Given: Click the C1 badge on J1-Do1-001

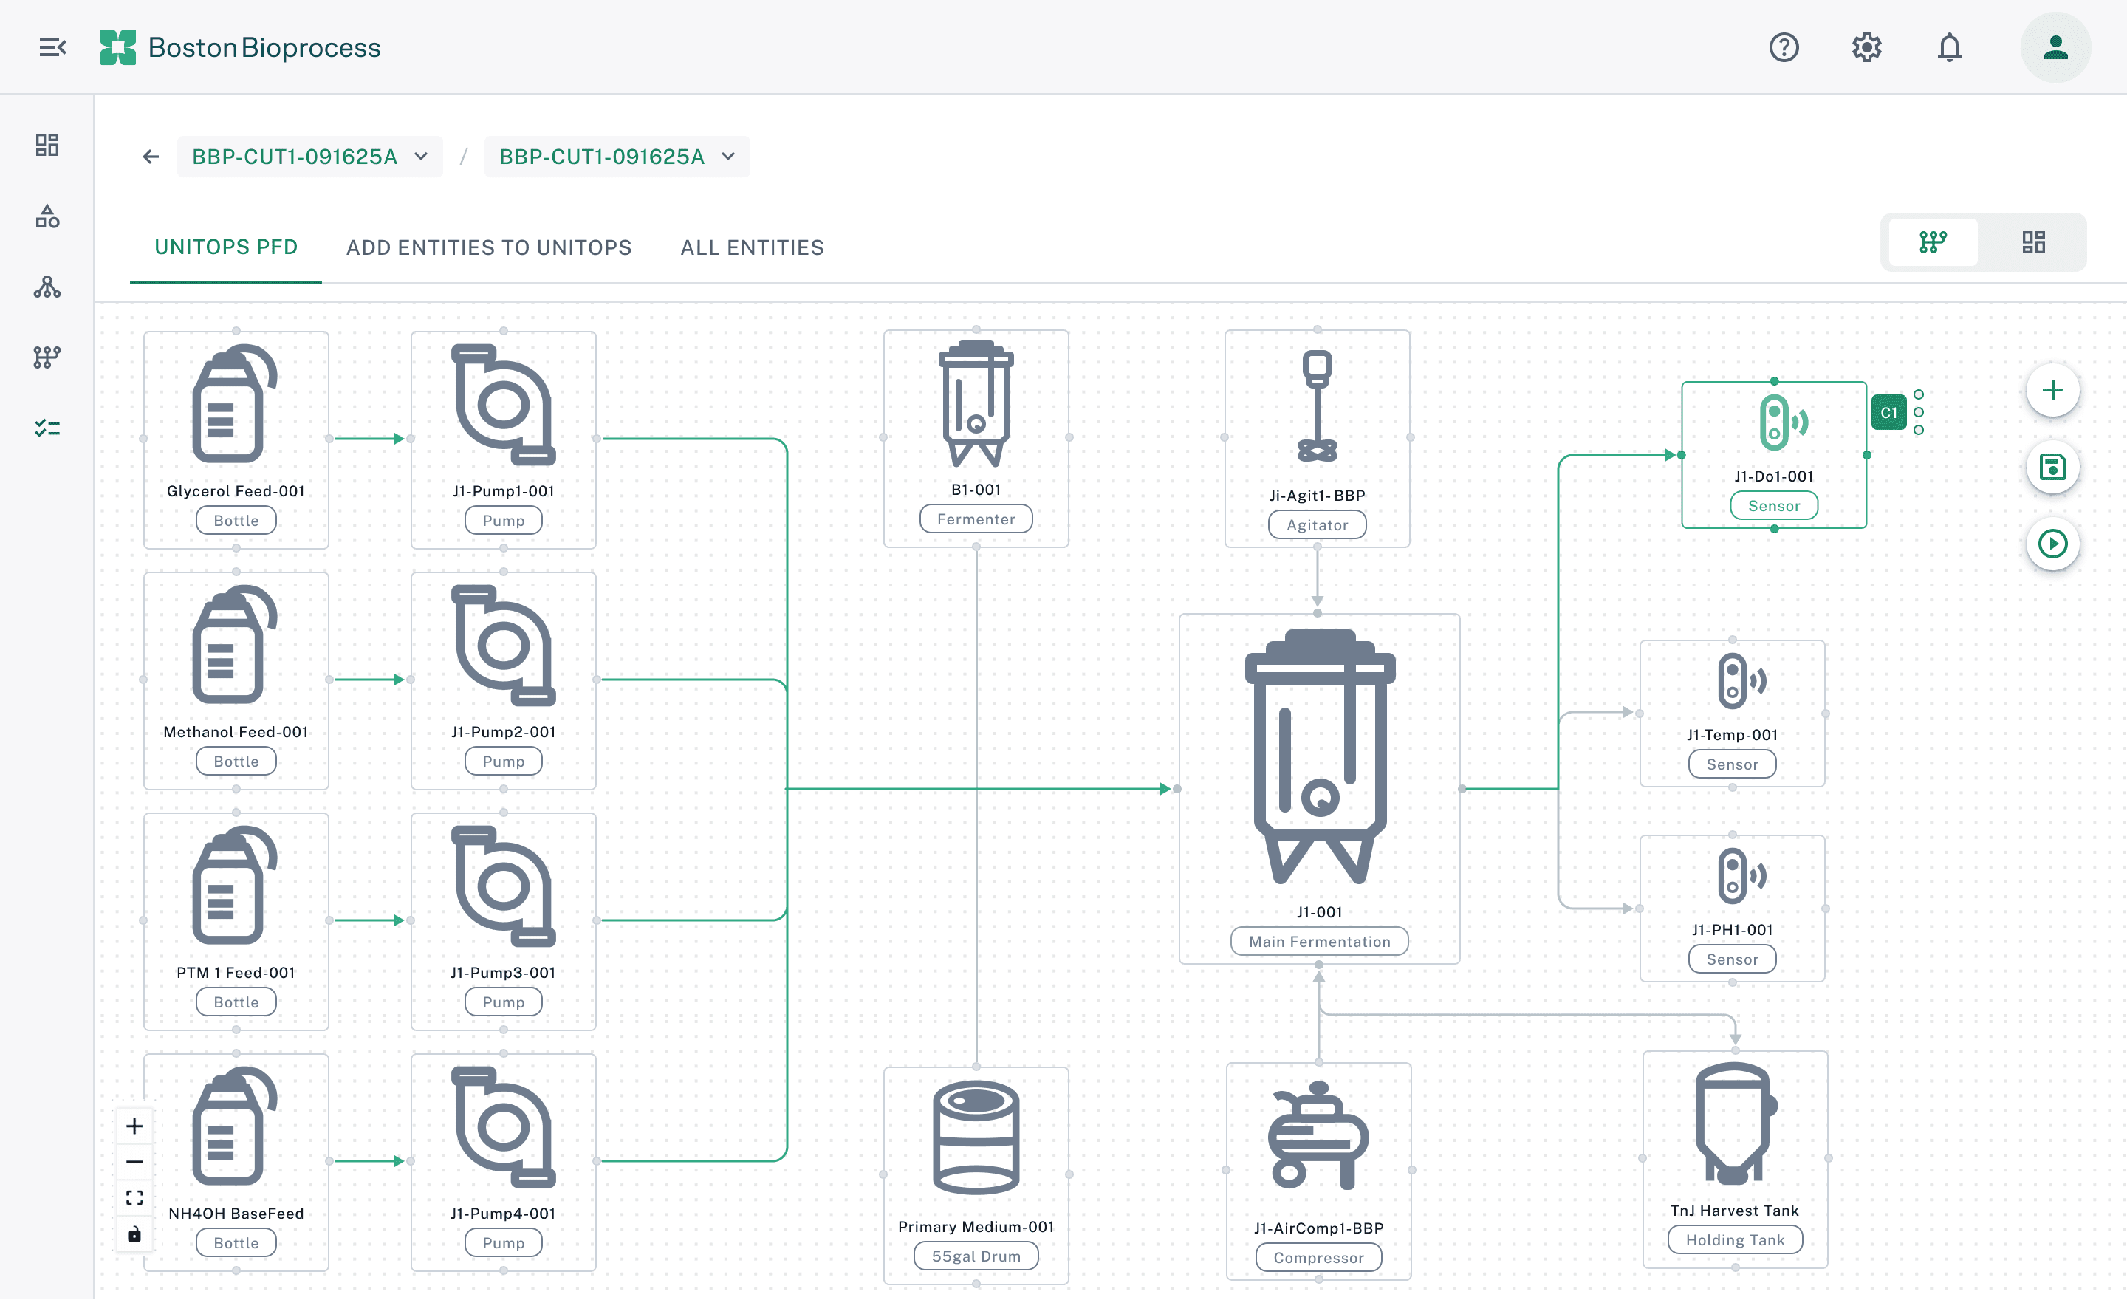Looking at the screenshot, I should click(1888, 413).
